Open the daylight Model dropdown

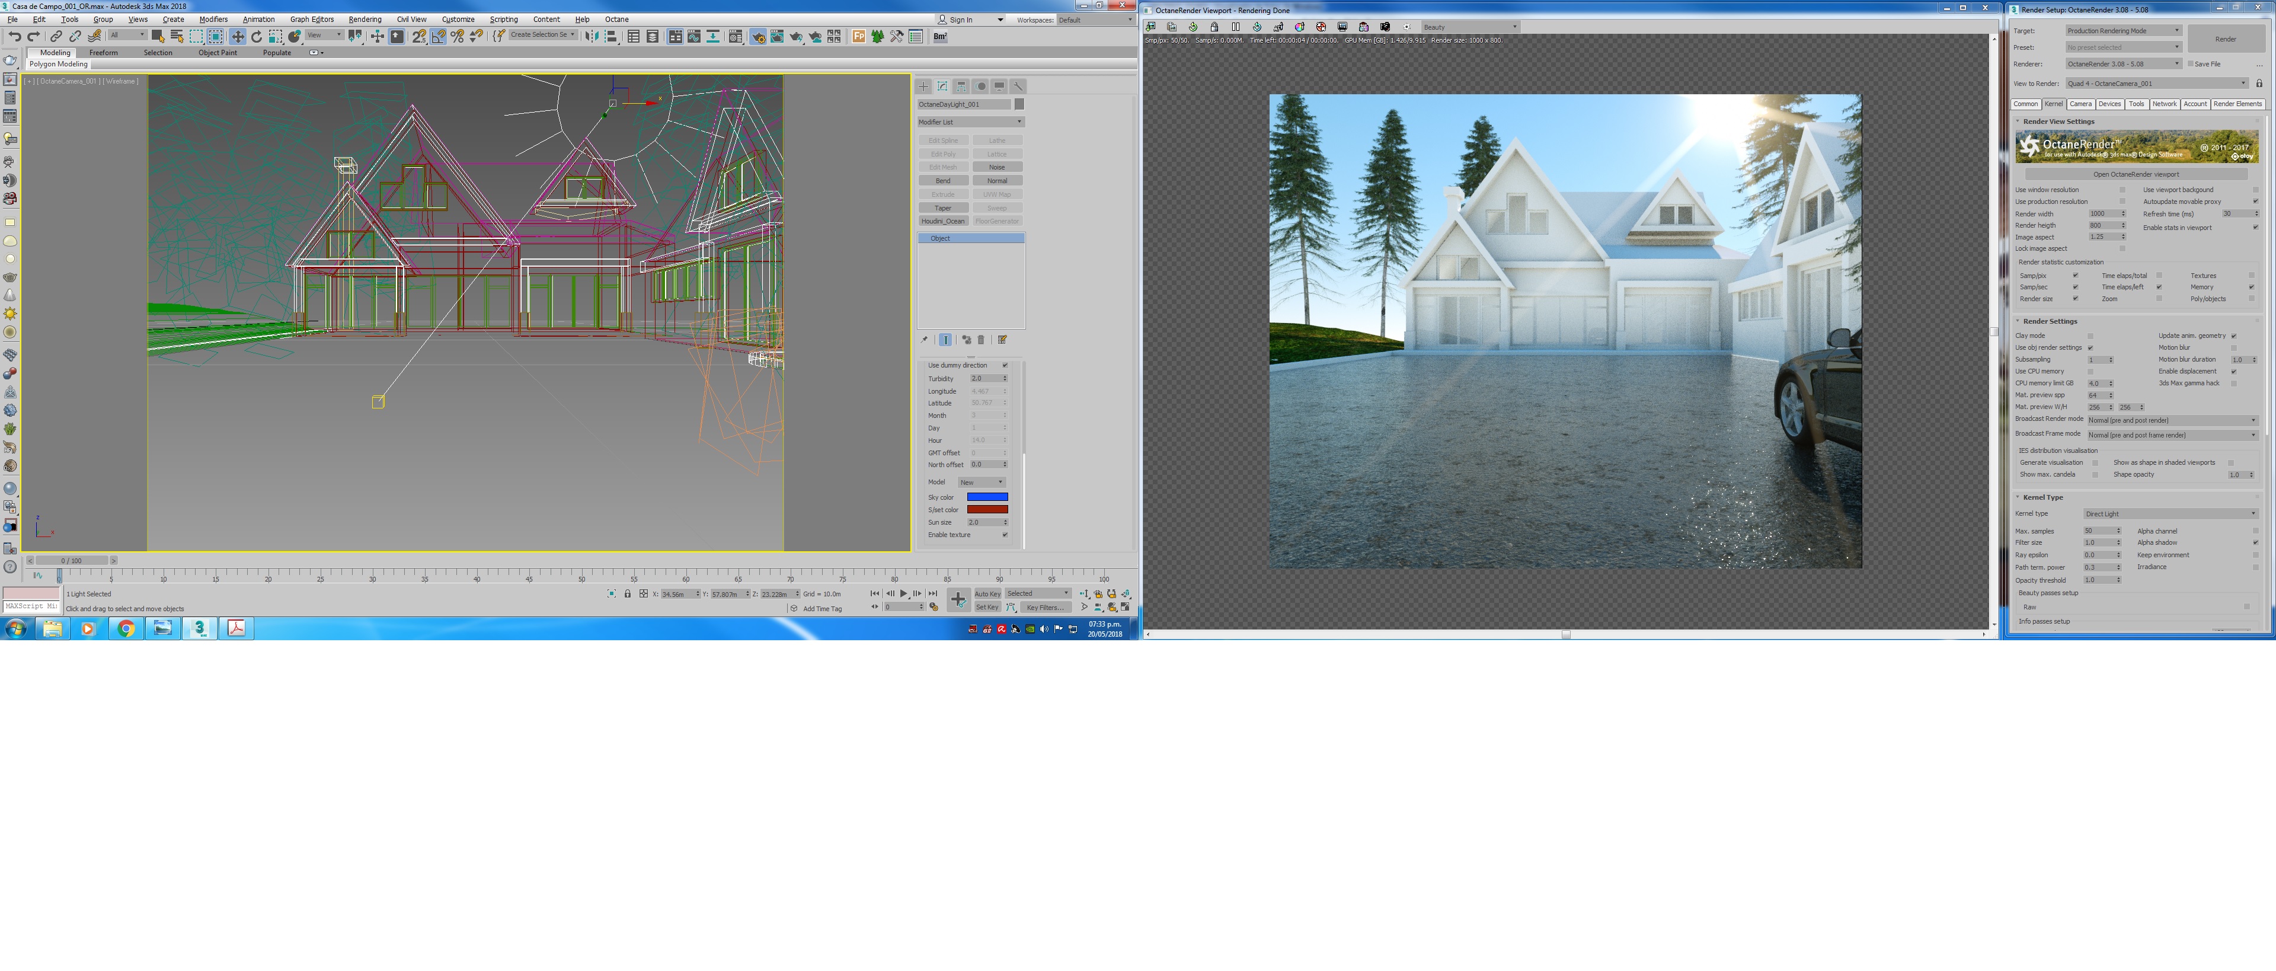tap(981, 483)
